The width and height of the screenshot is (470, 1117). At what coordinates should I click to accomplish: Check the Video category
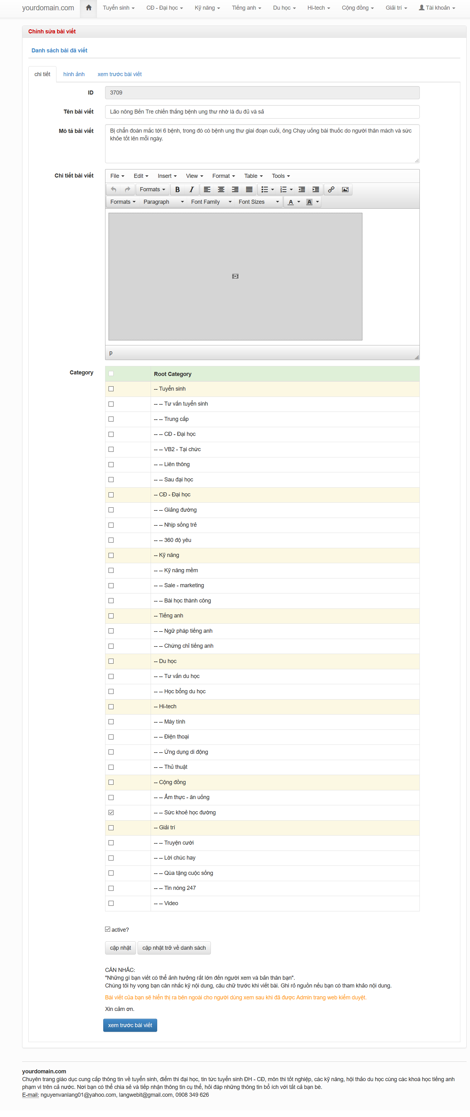[x=111, y=903]
